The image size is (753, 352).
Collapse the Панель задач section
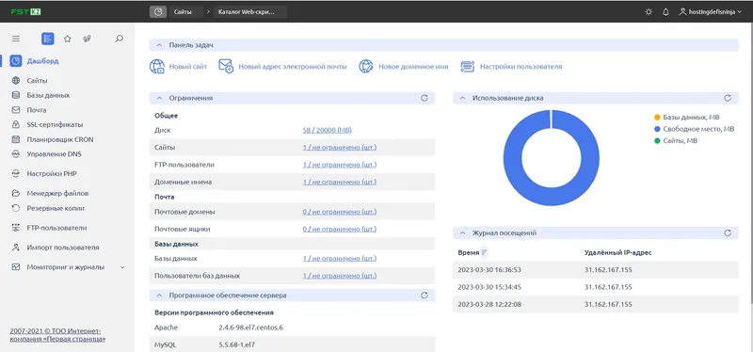click(x=159, y=45)
